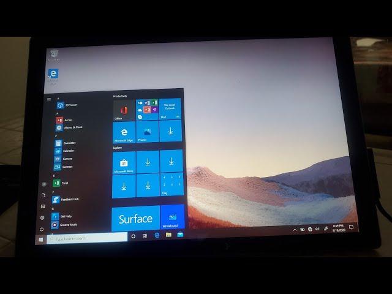Open Task View on the taskbar
Image resolution: width=392 pixels, height=294 pixels.
(145, 235)
